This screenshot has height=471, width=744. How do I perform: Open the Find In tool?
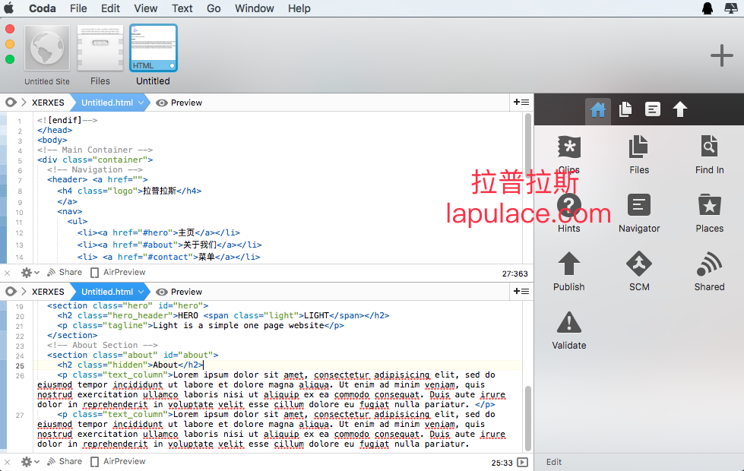click(709, 153)
